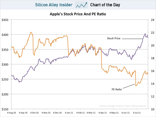Click the Silicon Alley Insider header text

54,5
